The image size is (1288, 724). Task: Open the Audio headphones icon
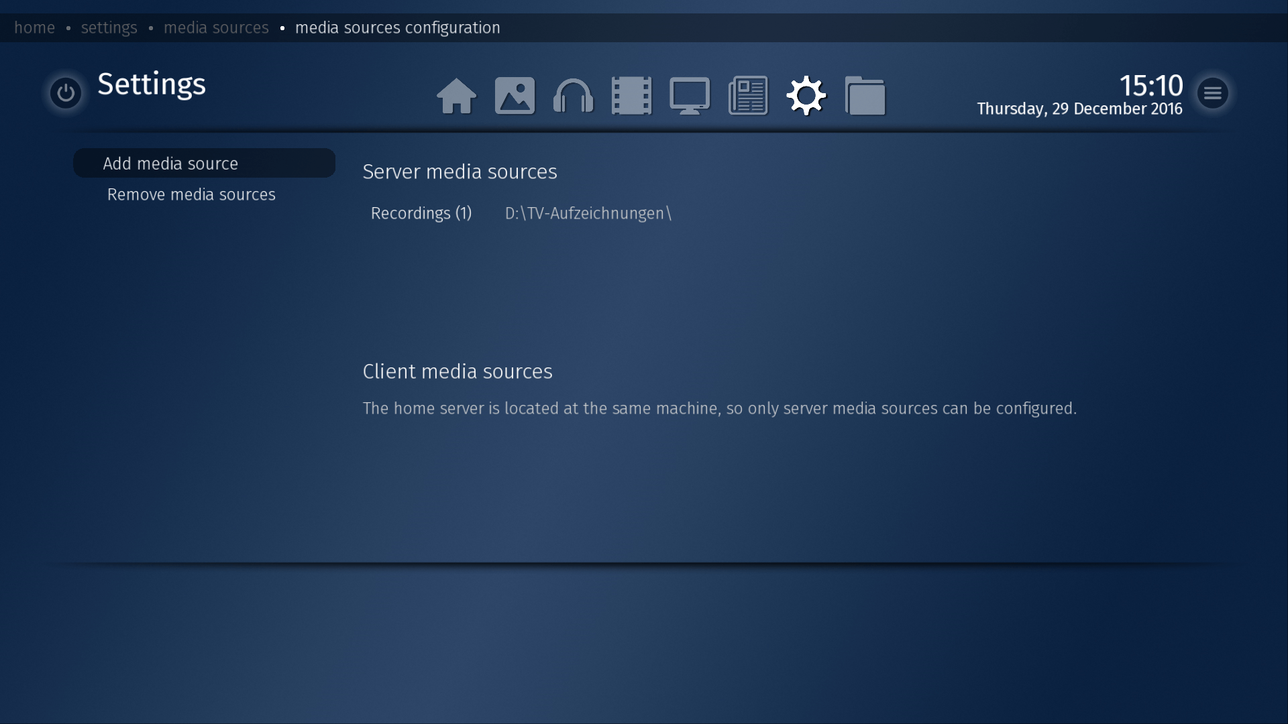click(573, 96)
